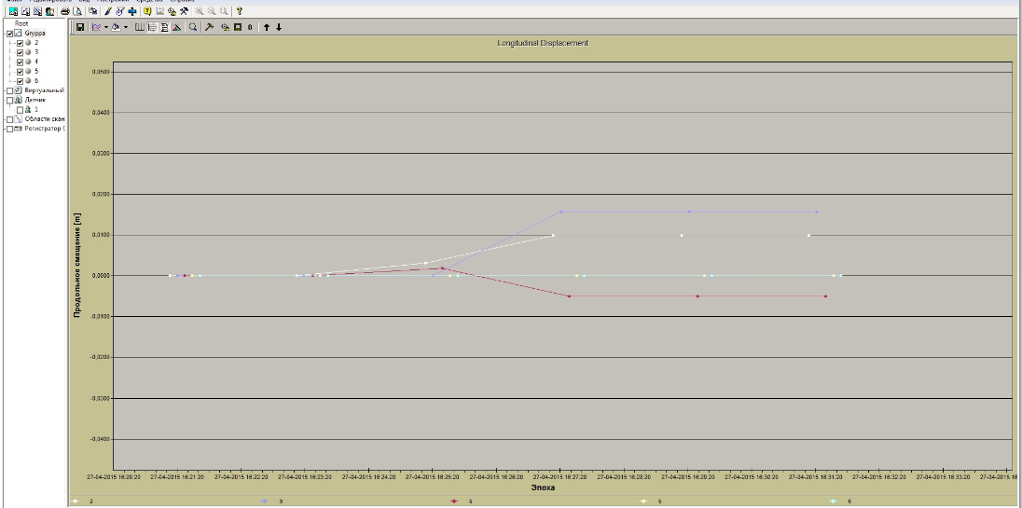Click the first image-view icon in the main toolbar

click(13, 11)
